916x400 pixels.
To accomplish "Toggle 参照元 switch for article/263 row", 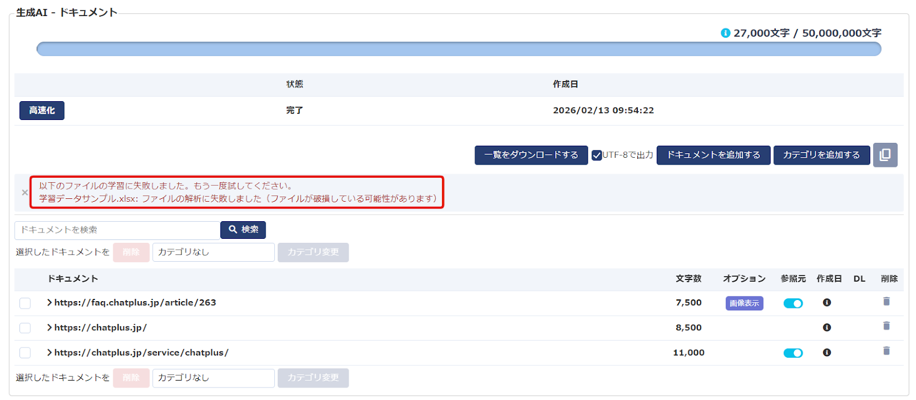I will pyautogui.click(x=793, y=303).
